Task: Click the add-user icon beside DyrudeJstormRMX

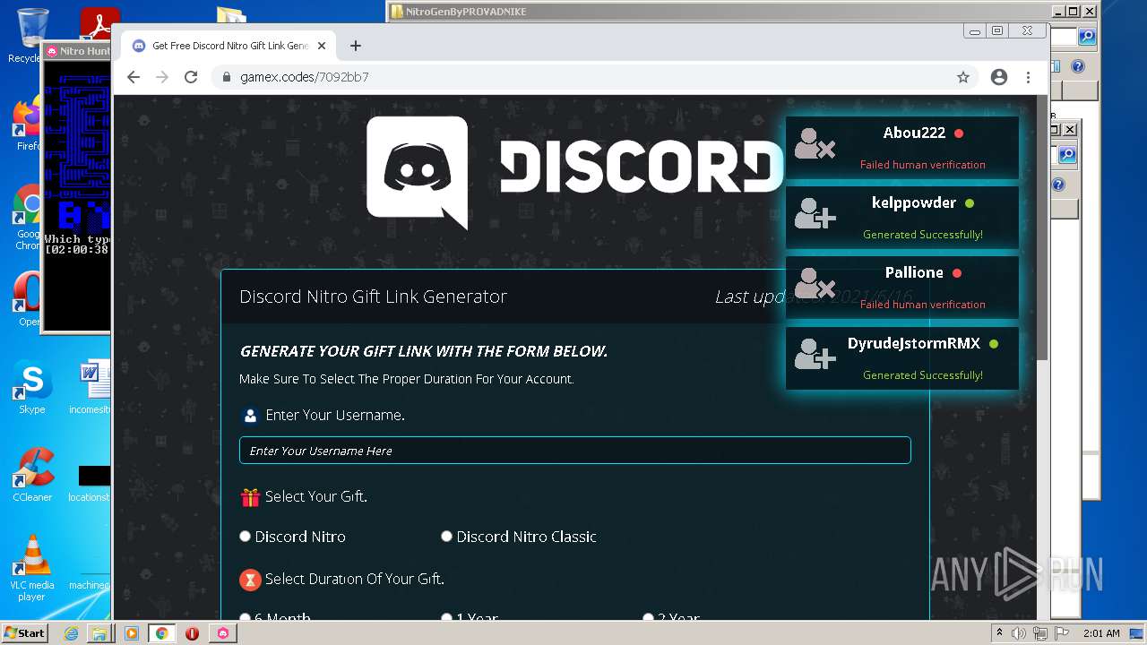Action: click(815, 354)
